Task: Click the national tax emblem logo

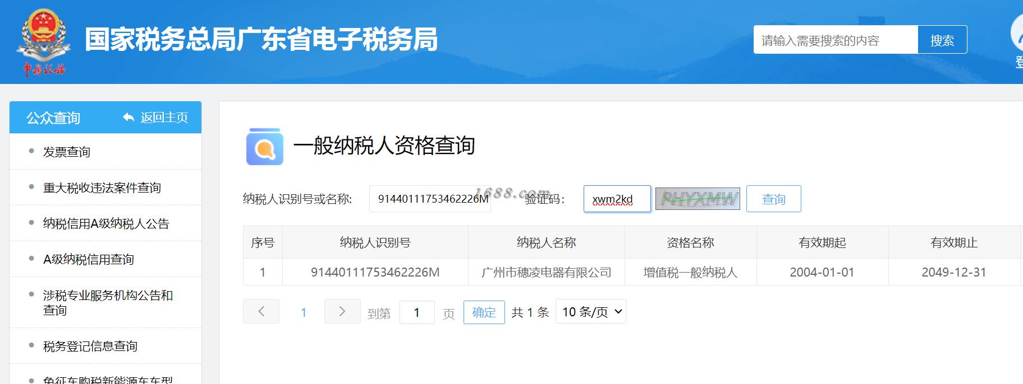Action: coord(44,42)
